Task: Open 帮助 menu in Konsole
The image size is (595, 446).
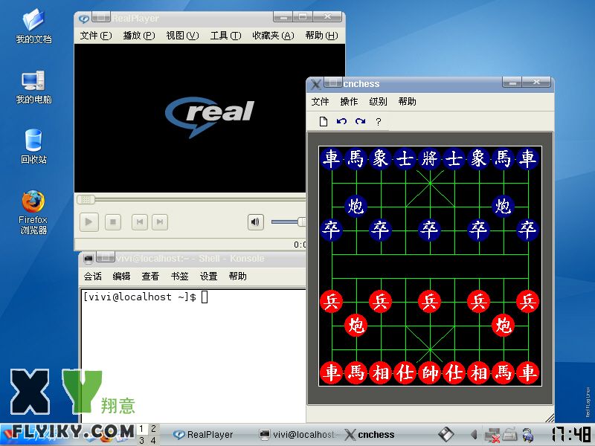Action: click(237, 276)
